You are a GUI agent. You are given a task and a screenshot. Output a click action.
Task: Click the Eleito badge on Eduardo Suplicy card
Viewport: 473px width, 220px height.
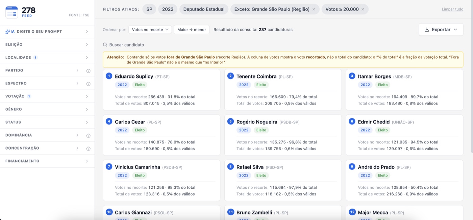pyautogui.click(x=140, y=85)
